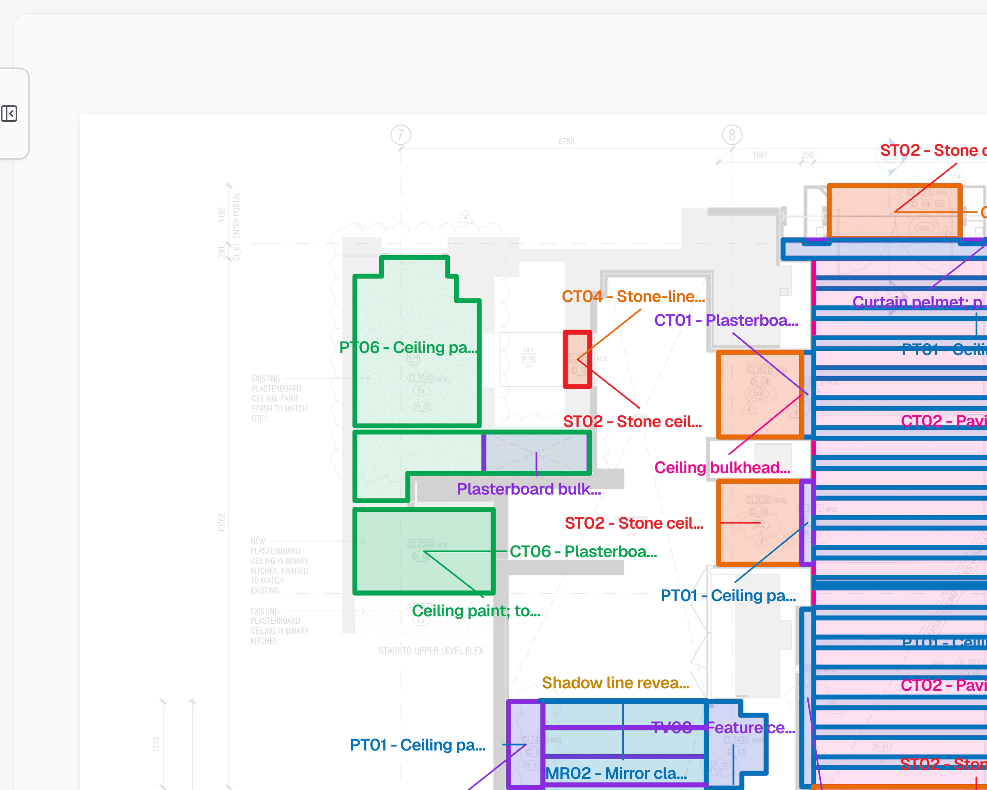Select the 'Curtain pelmet; p...' label
The image size is (987, 790).
[919, 302]
